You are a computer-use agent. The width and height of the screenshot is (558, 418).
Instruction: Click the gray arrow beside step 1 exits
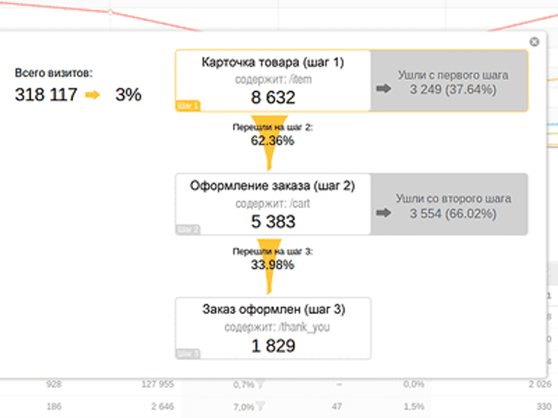(384, 89)
